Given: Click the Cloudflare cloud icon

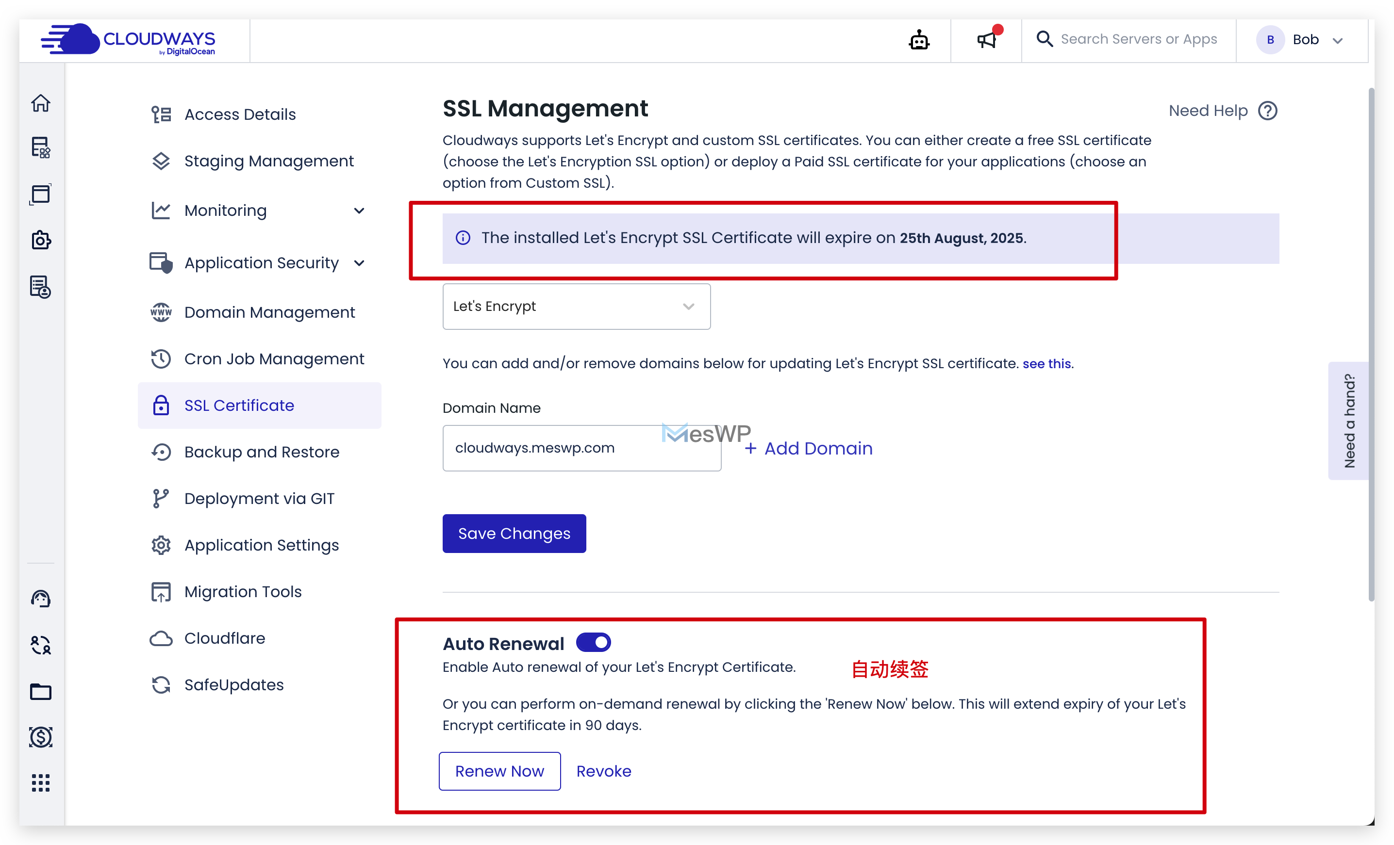Looking at the screenshot, I should pos(161,638).
